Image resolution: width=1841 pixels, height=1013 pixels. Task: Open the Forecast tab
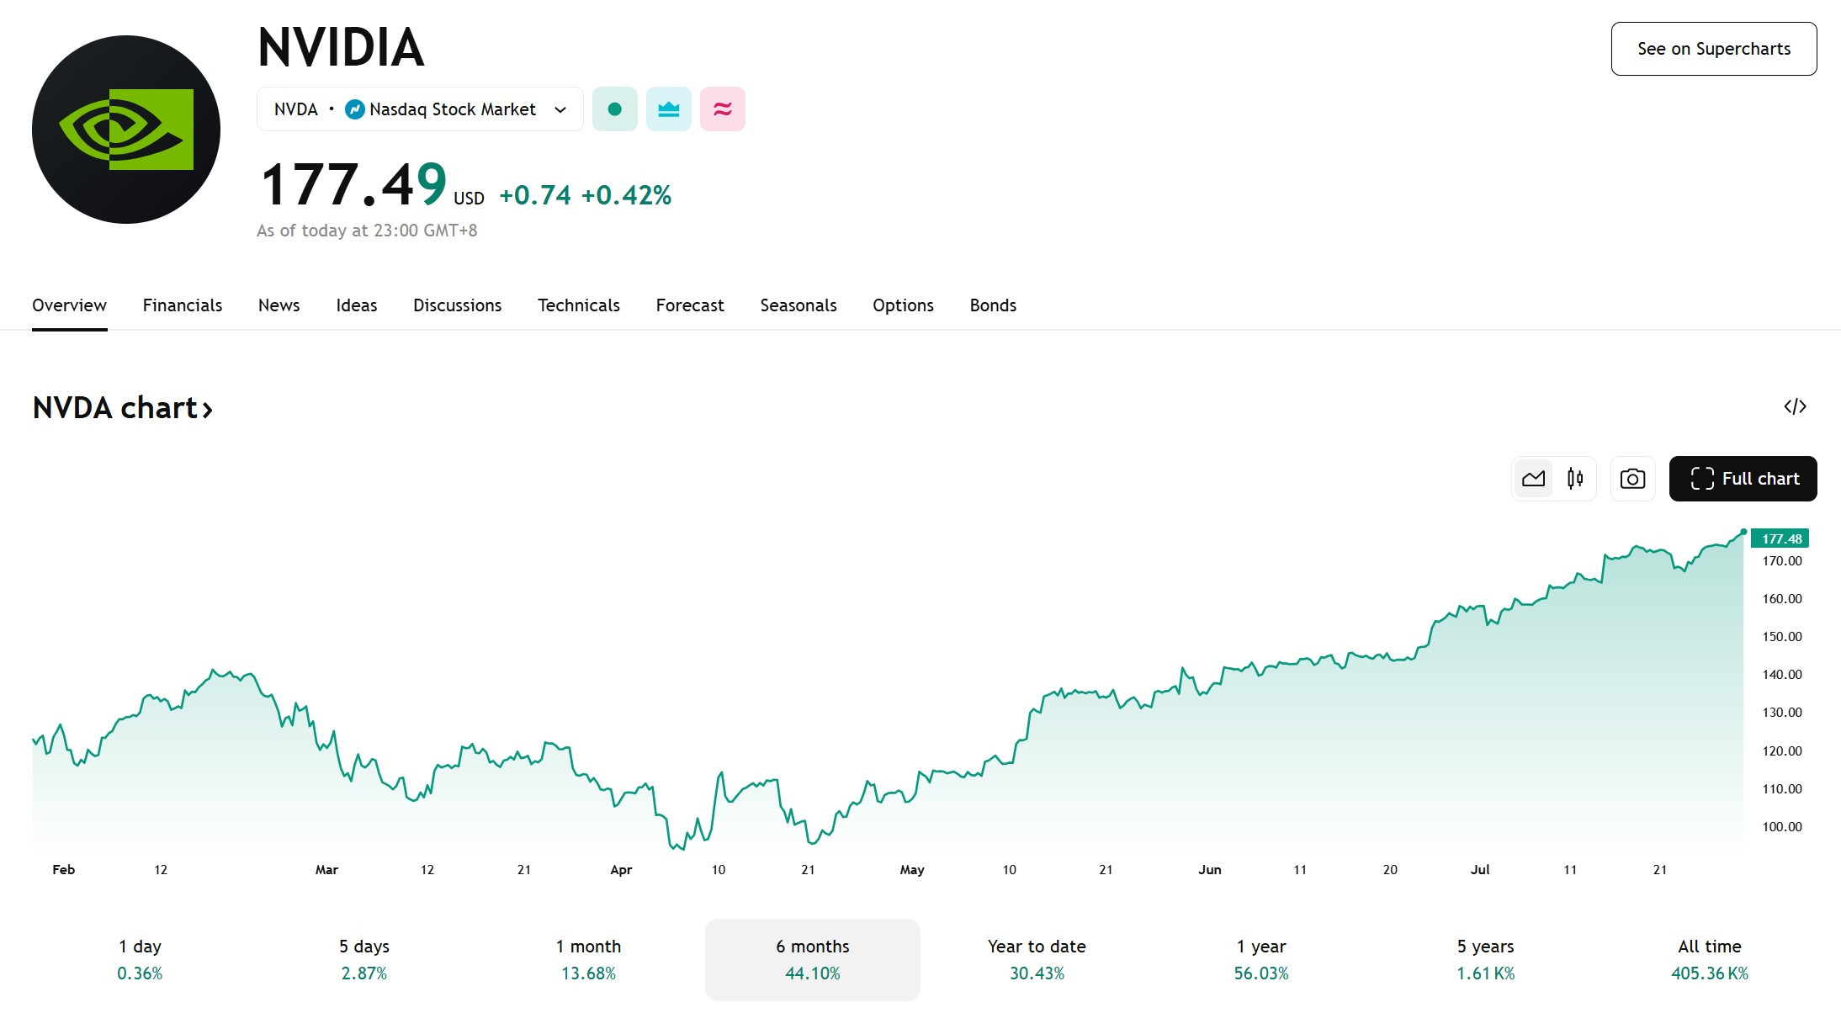point(690,305)
